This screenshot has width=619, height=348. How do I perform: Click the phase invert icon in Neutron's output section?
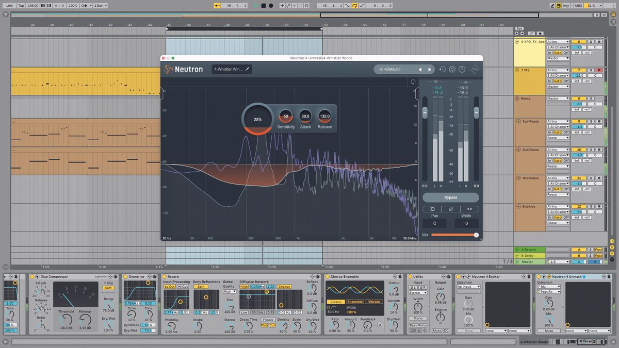(450, 209)
